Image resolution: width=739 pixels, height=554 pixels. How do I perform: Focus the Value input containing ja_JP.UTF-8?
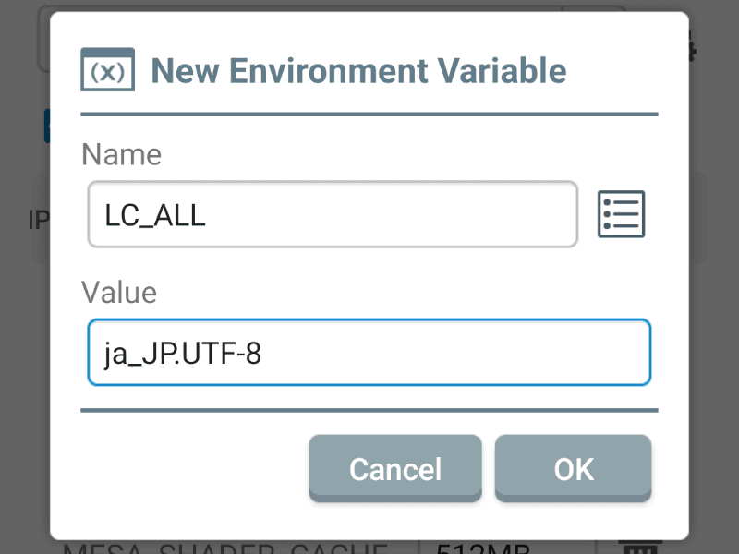pos(369,352)
